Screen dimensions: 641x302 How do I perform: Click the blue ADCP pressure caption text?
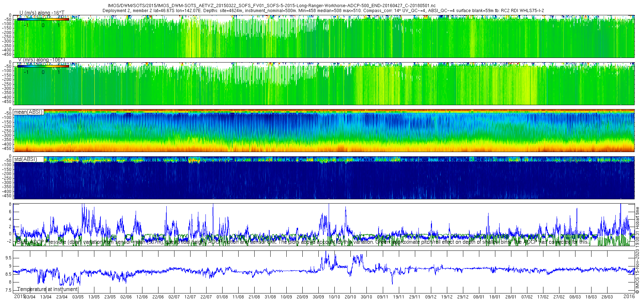tap(303, 242)
